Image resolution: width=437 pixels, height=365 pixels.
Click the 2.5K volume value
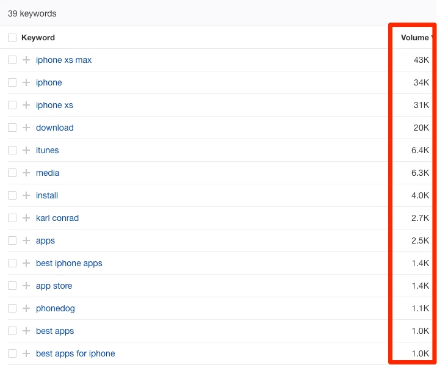pos(421,240)
